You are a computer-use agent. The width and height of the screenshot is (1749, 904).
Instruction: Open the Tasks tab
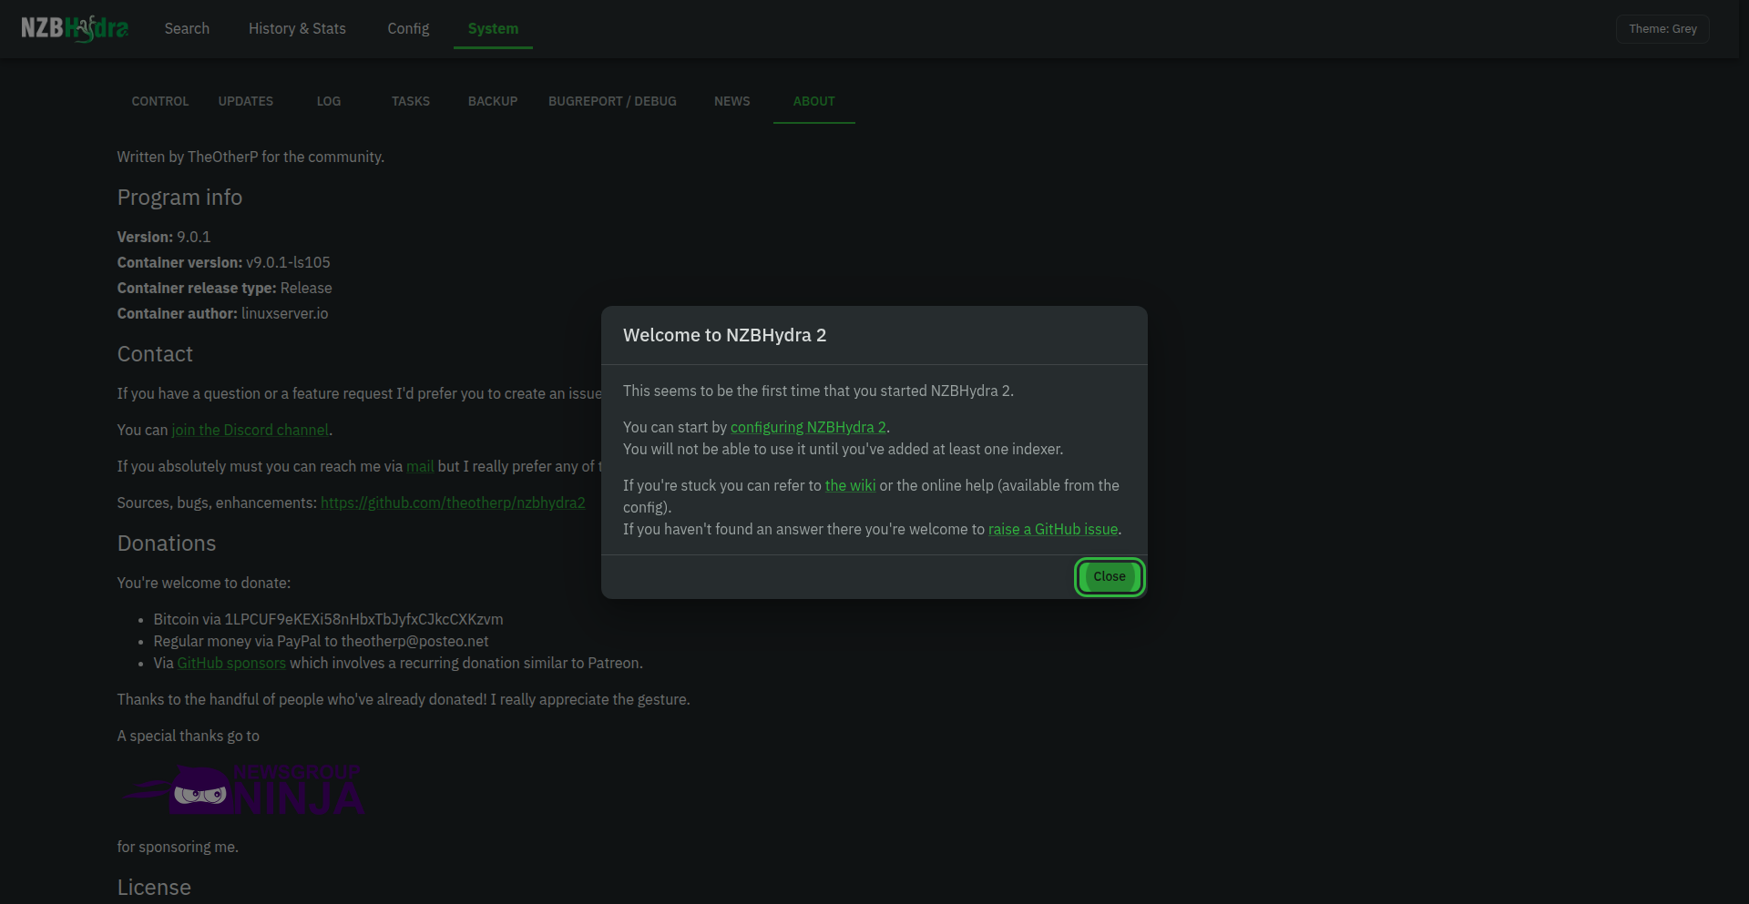click(x=411, y=101)
